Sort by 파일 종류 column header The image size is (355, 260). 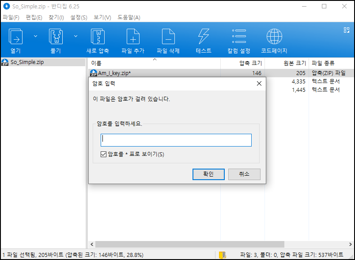332,63
